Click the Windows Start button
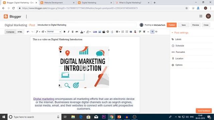The image size is (214, 120). (x=4, y=117)
